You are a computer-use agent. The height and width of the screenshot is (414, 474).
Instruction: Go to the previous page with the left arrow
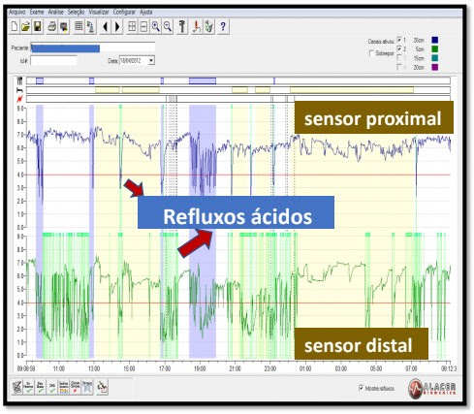(105, 26)
